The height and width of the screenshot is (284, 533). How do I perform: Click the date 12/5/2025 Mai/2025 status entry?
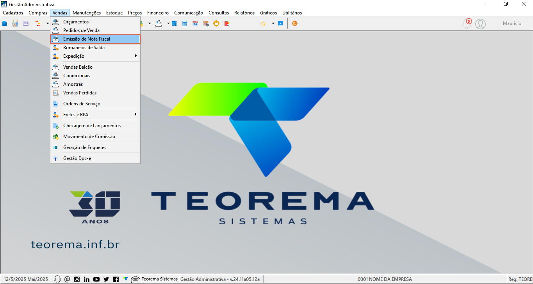26,279
